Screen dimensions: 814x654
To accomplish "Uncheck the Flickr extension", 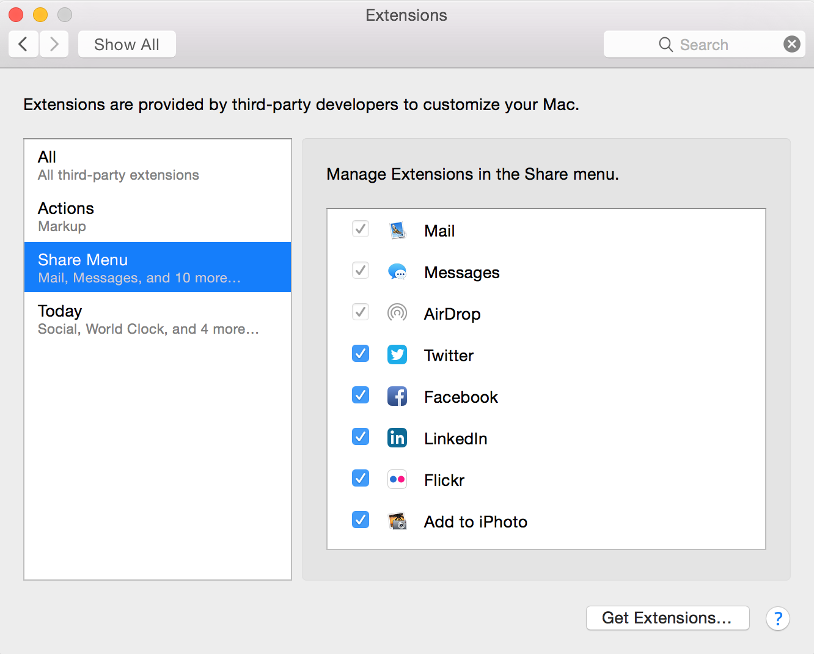I will (x=361, y=478).
